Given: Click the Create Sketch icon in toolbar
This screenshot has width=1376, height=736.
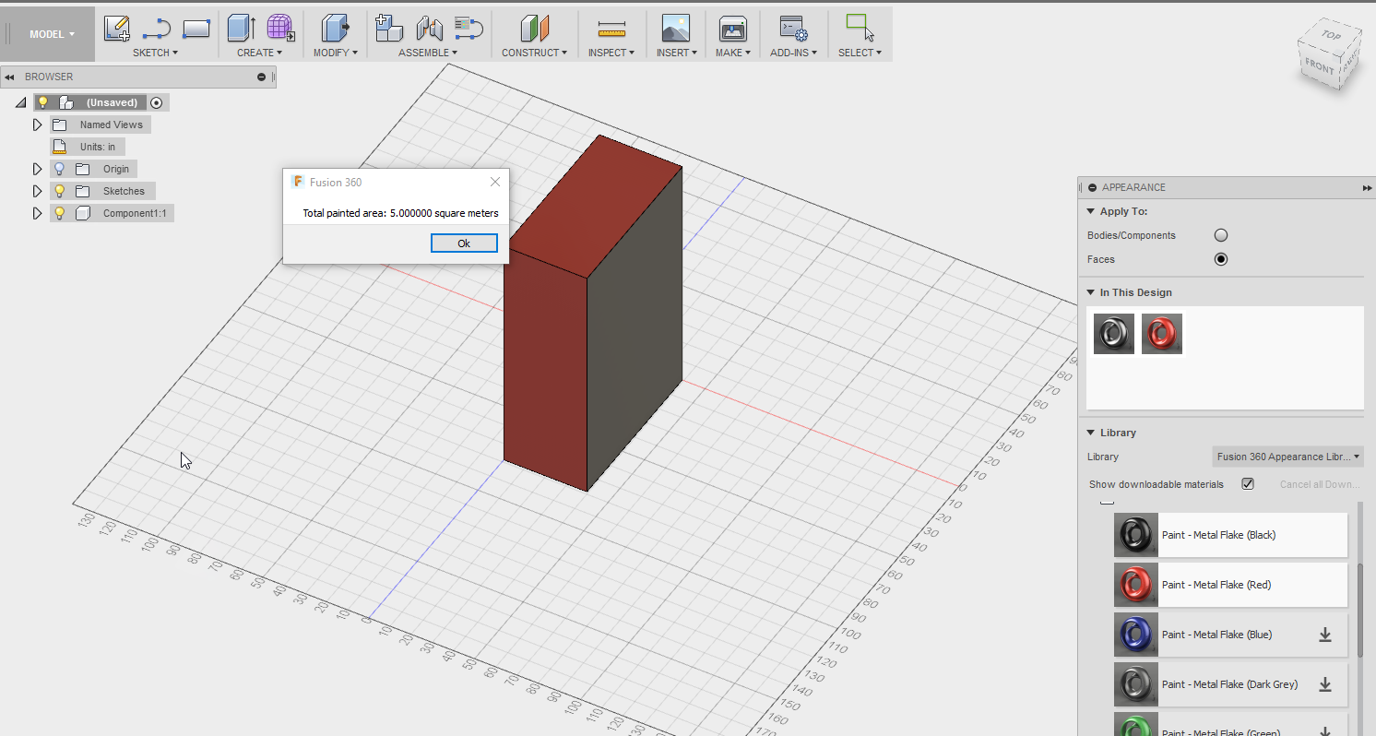Looking at the screenshot, I should click(117, 29).
